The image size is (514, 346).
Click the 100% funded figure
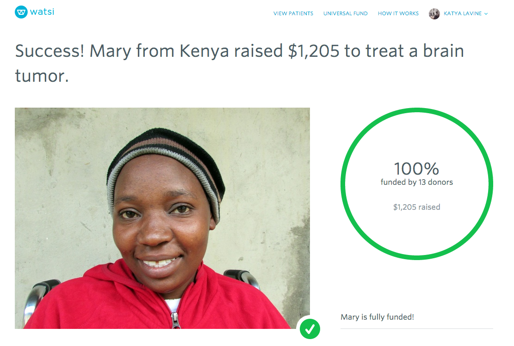pos(416,169)
